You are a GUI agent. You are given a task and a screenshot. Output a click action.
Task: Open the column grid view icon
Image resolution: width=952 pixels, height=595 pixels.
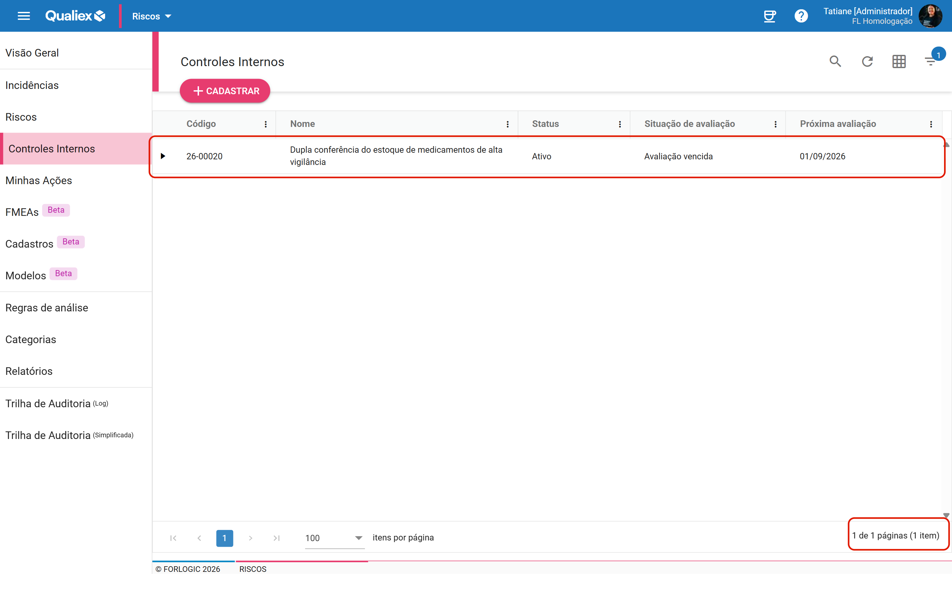(899, 61)
